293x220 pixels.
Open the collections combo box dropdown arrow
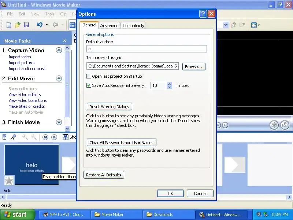[226, 25]
